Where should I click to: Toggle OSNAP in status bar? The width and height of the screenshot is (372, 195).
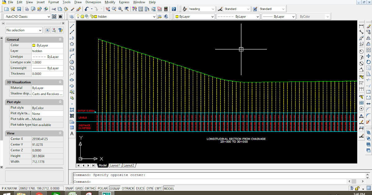[x=115, y=188]
